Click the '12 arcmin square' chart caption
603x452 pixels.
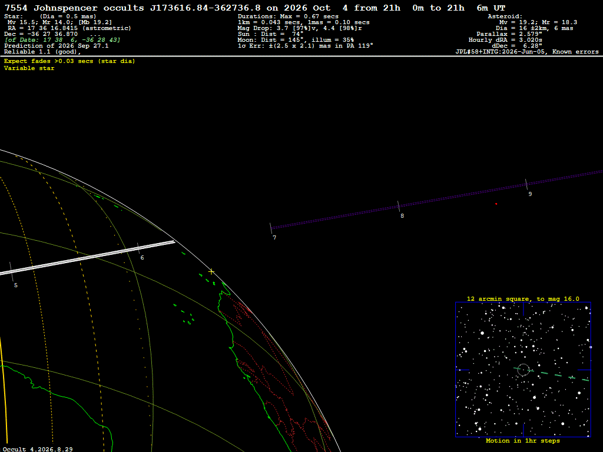pos(523,298)
